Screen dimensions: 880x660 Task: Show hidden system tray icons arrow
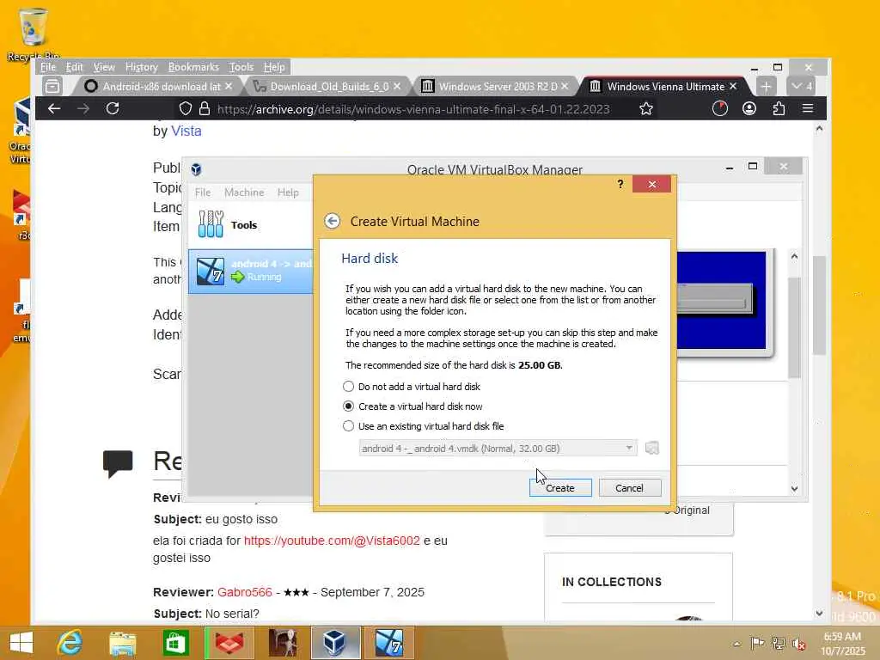point(736,643)
